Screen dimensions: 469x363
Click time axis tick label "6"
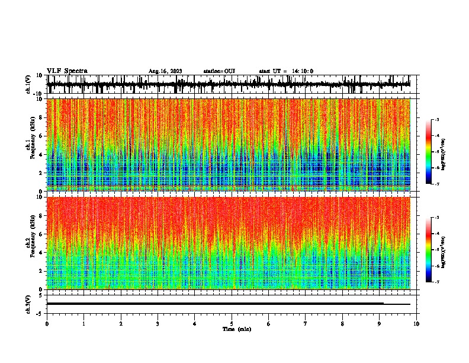[x=269, y=324]
